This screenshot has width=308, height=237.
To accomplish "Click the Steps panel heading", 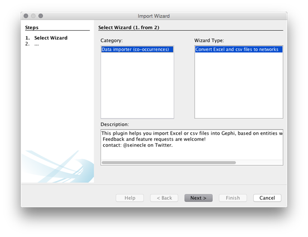I will (x=31, y=28).
